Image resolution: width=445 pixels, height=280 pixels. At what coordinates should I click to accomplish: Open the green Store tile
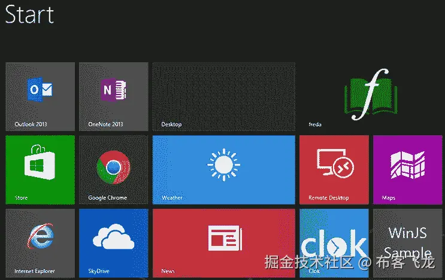(x=40, y=170)
